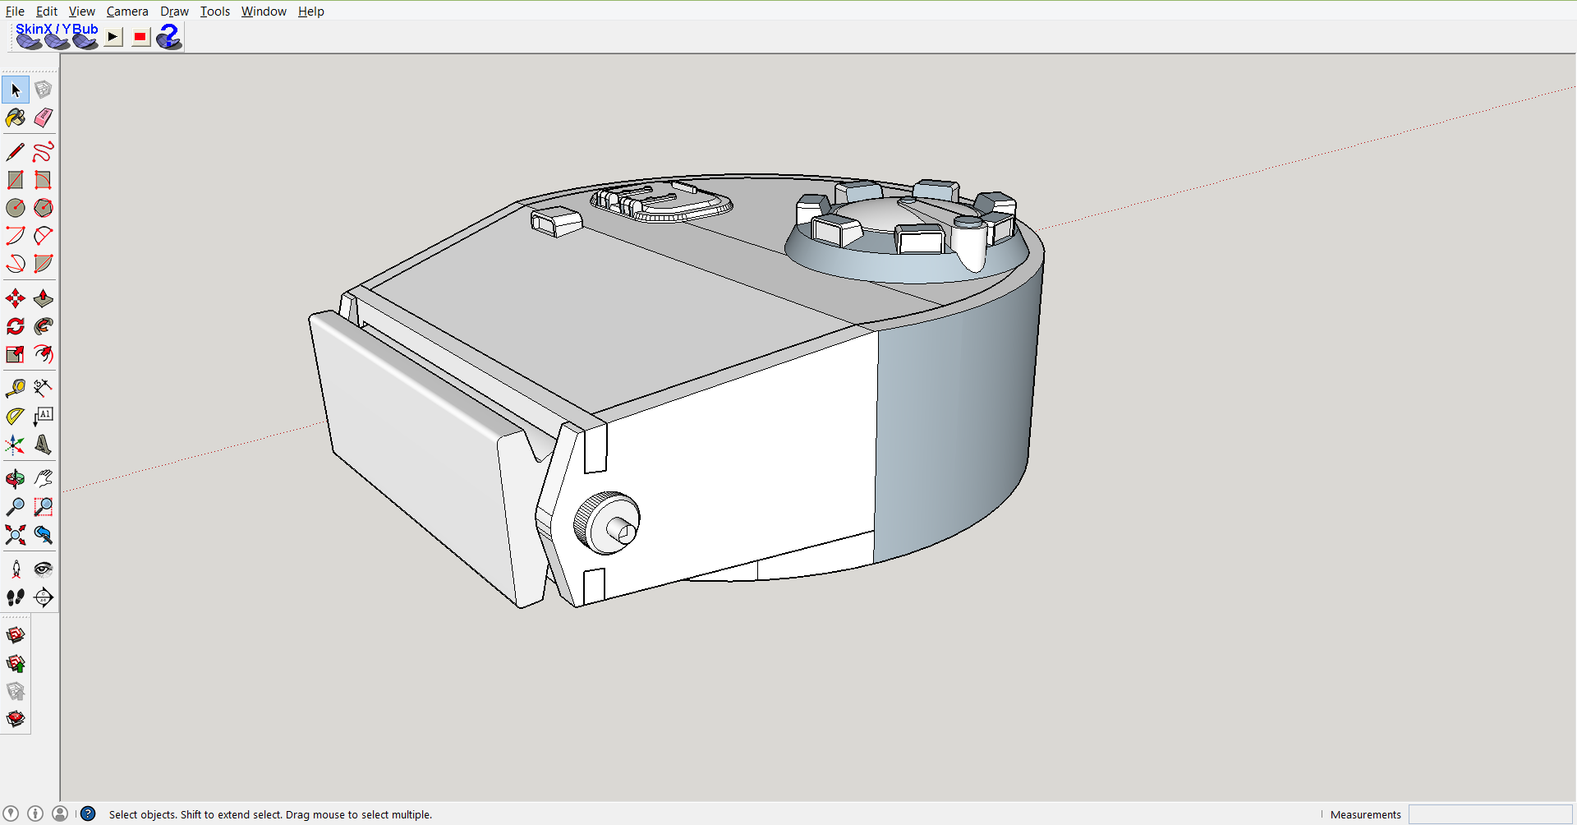Activate the Orbit camera tool
Screen dimensions: 1577x825
click(x=16, y=478)
